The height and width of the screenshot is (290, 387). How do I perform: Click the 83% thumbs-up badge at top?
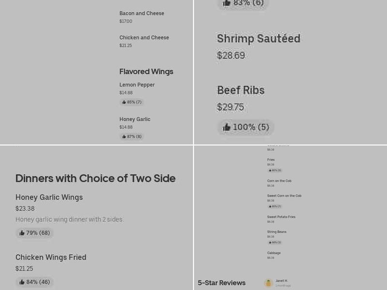(x=242, y=4)
